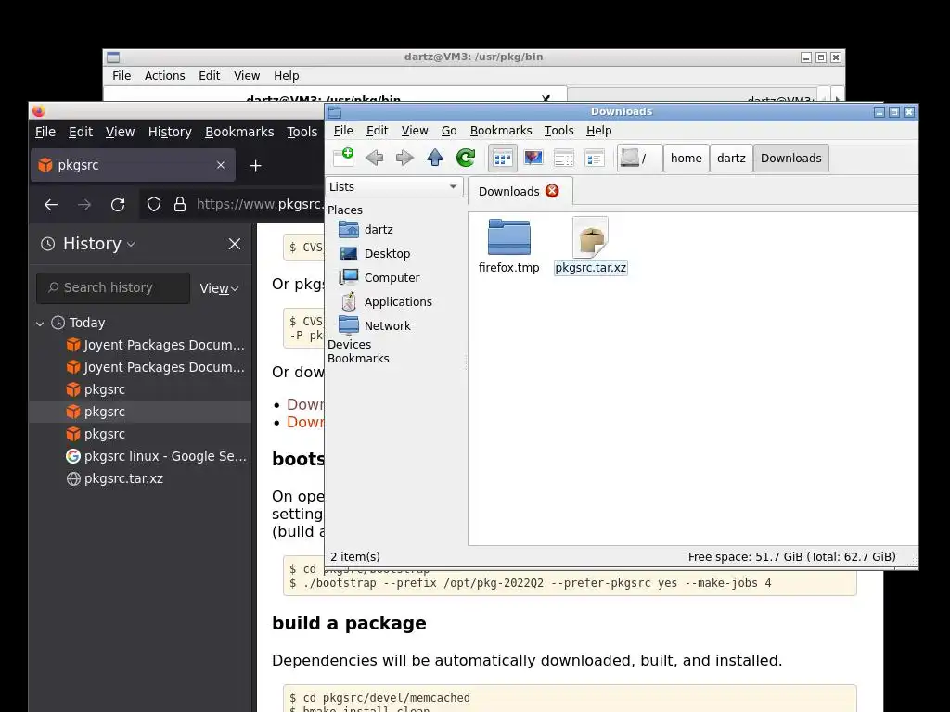Click the site security padlock icon
Screen dimensions: 950x712
180,205
